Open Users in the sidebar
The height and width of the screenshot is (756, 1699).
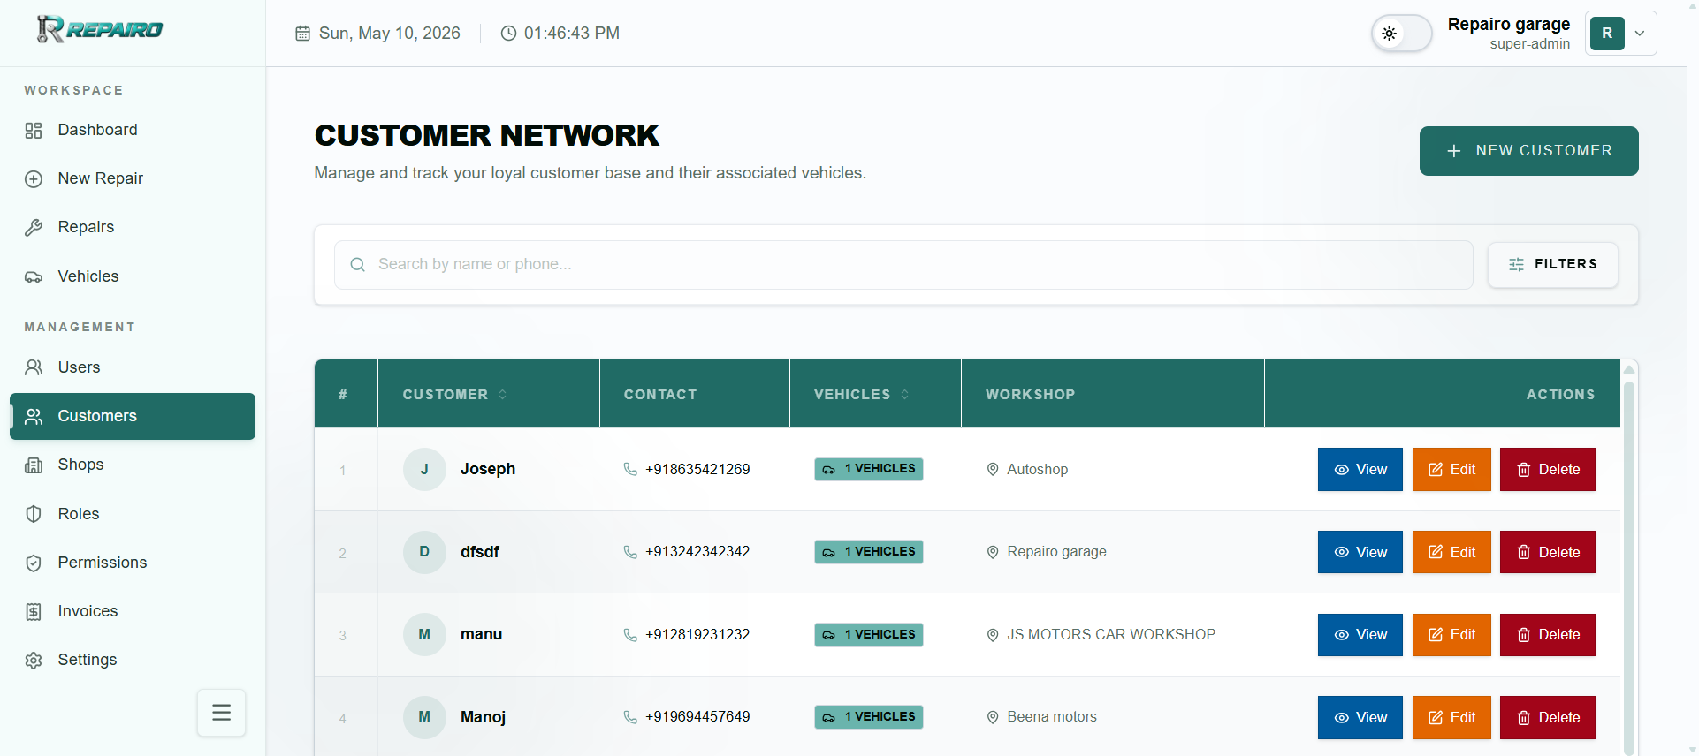[133, 367]
